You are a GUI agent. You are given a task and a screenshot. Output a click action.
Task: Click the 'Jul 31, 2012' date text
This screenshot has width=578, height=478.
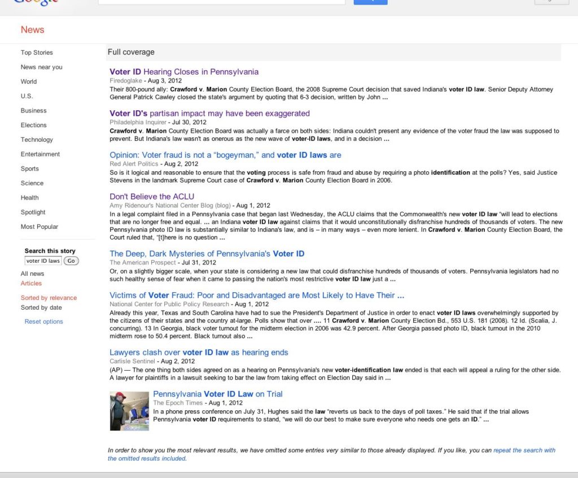199,262
